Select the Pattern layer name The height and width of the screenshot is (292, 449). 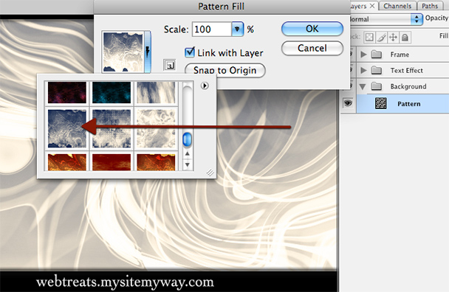tap(409, 104)
